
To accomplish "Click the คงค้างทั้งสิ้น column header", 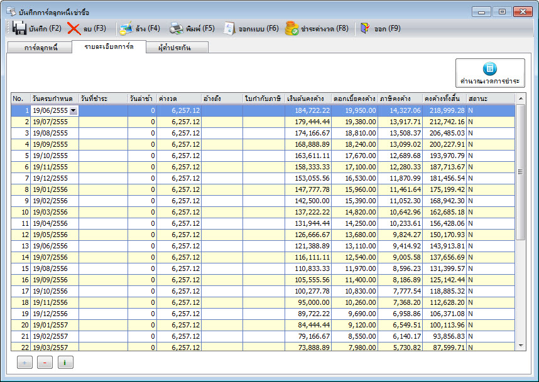I will 445,98.
